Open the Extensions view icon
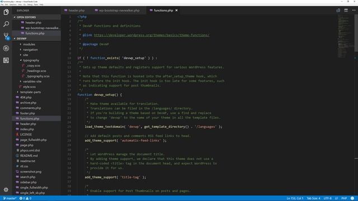The image size is (358, 201). 6,60
